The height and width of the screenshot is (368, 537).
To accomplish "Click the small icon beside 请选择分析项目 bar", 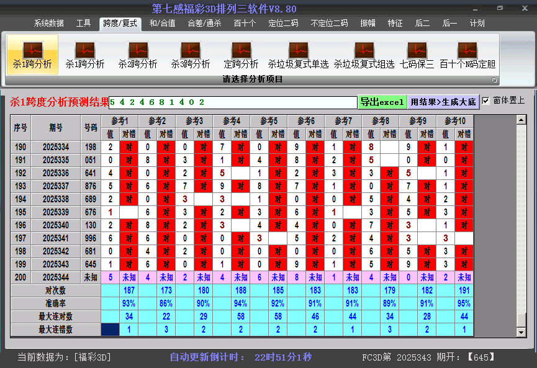I will (x=495, y=79).
